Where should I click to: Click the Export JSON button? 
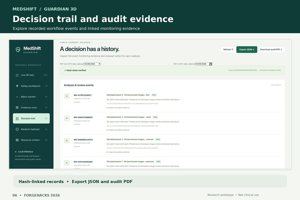[x=247, y=50]
